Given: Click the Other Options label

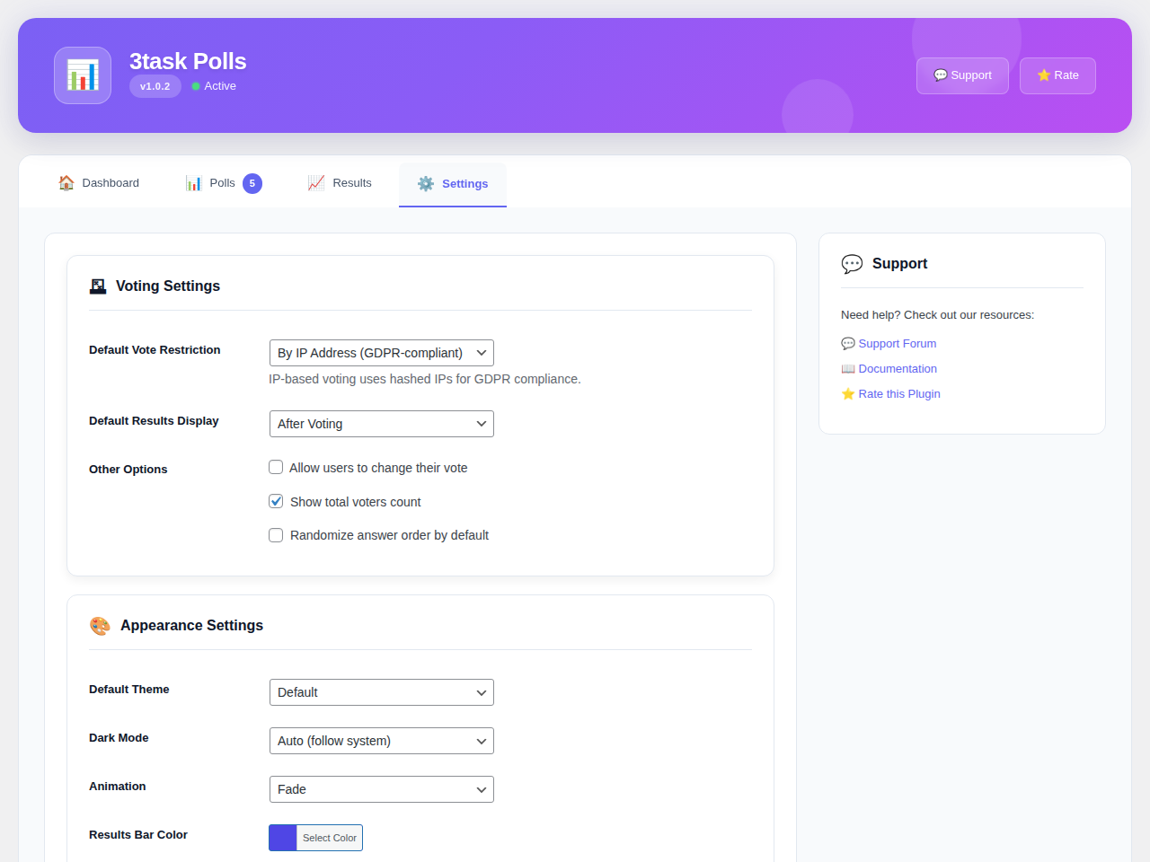Looking at the screenshot, I should tap(128, 470).
